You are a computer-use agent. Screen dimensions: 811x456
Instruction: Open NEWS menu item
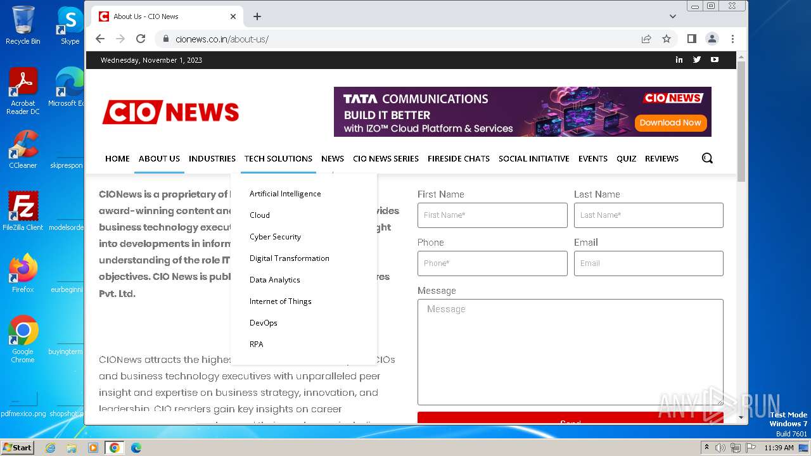point(333,158)
